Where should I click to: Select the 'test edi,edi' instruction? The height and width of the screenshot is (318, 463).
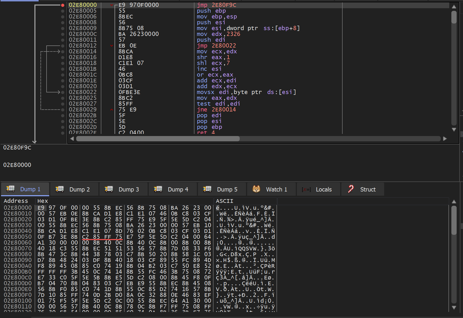tap(218, 104)
